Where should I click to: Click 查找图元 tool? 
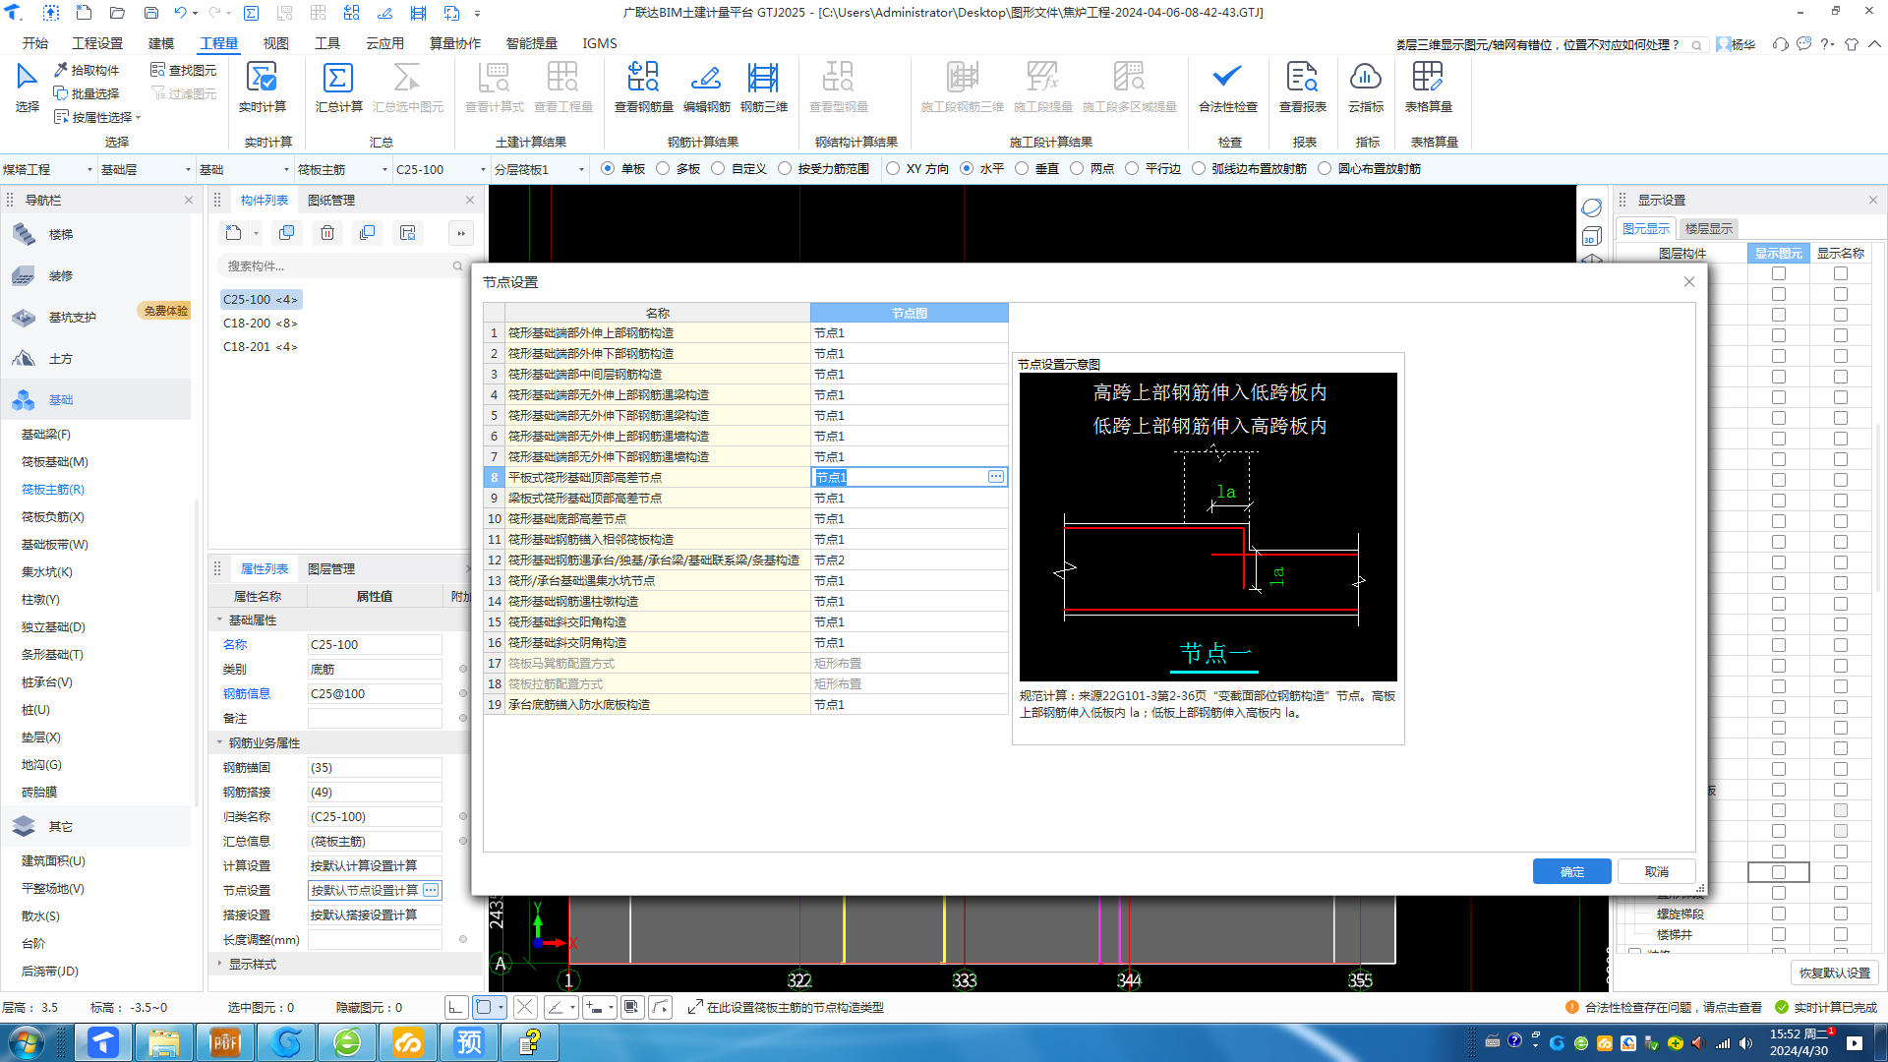[x=184, y=70]
